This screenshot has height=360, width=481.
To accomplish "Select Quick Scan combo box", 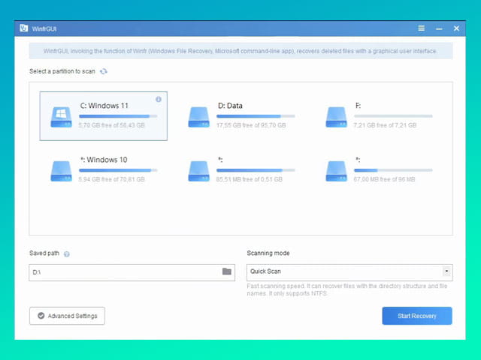I will click(349, 272).
